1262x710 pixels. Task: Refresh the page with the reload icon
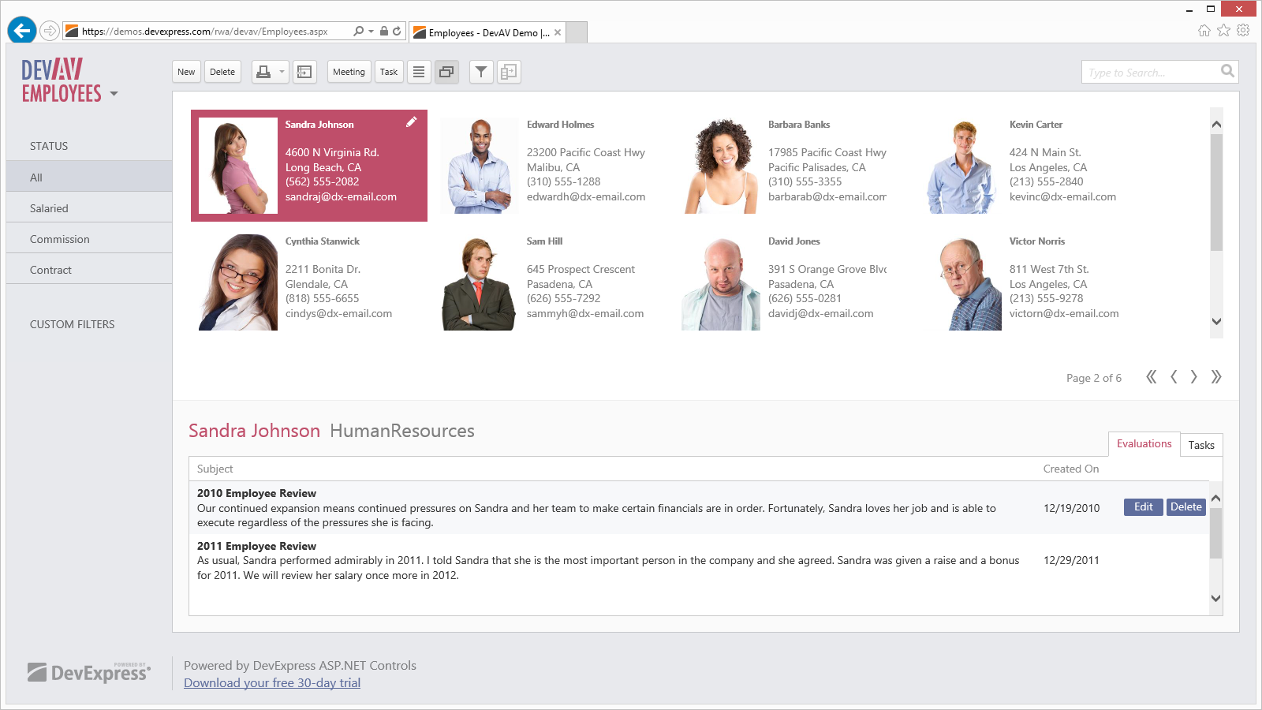397,31
